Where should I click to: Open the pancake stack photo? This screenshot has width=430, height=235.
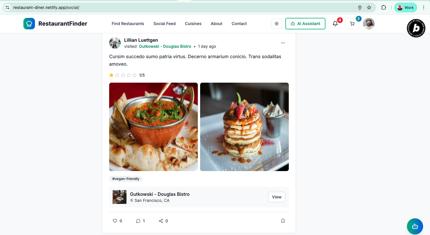(244, 127)
